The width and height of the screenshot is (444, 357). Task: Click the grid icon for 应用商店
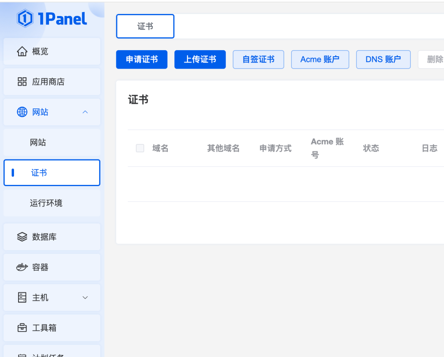tap(22, 82)
